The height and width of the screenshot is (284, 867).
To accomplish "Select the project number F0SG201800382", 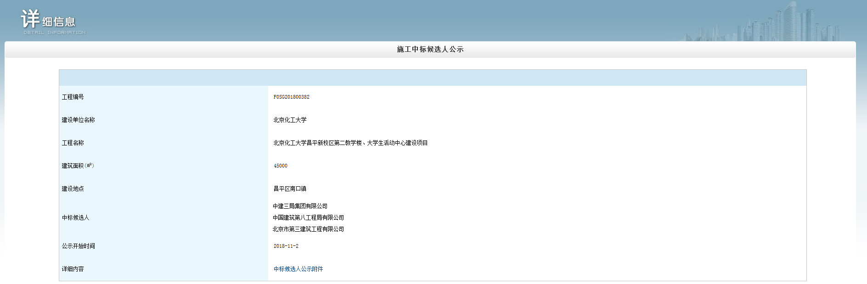I will [x=292, y=97].
